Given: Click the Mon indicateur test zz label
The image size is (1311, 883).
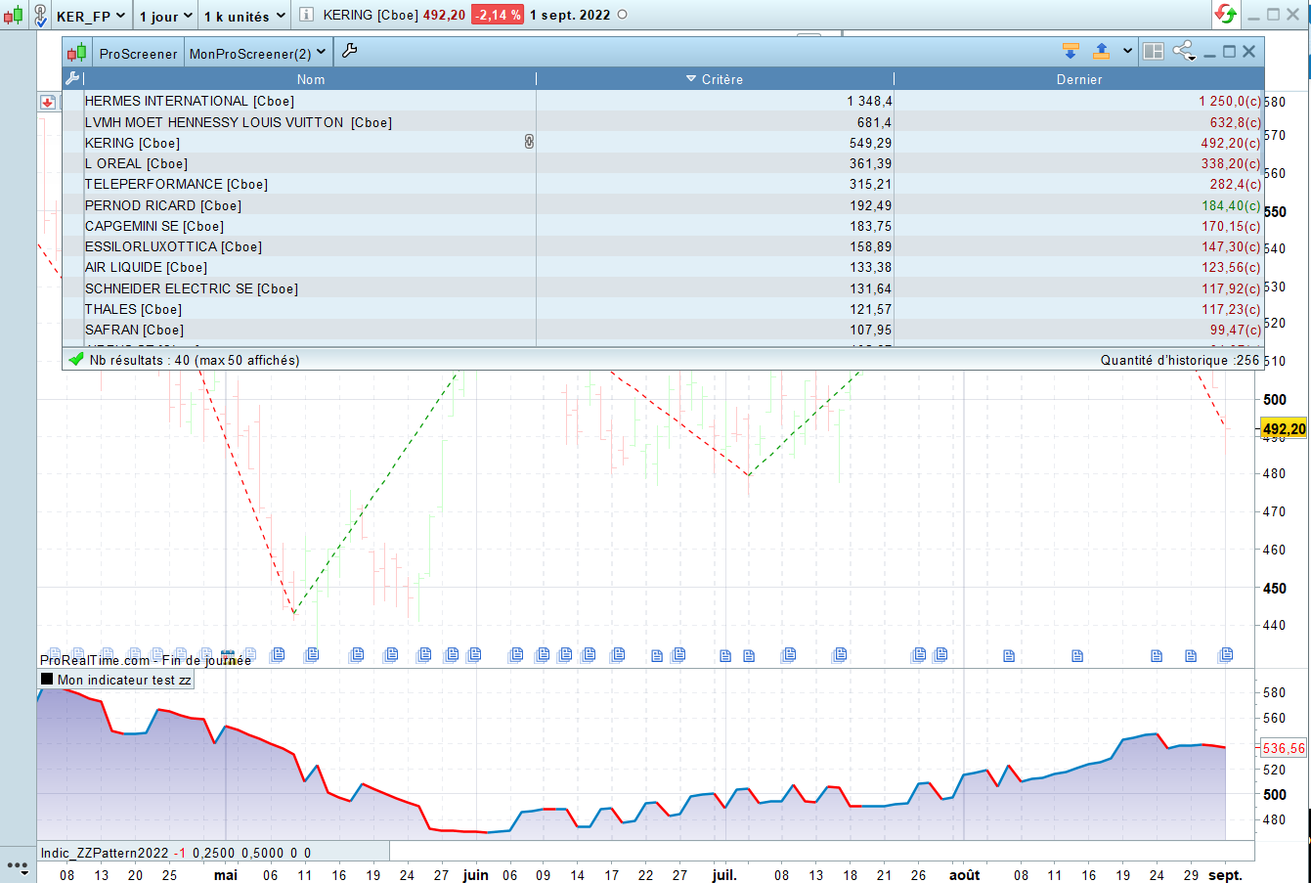Looking at the screenshot, I should pos(123,680).
